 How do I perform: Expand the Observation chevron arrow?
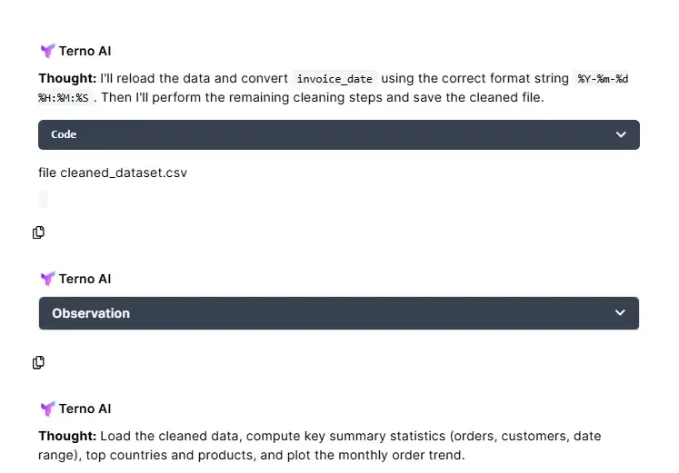click(x=620, y=313)
